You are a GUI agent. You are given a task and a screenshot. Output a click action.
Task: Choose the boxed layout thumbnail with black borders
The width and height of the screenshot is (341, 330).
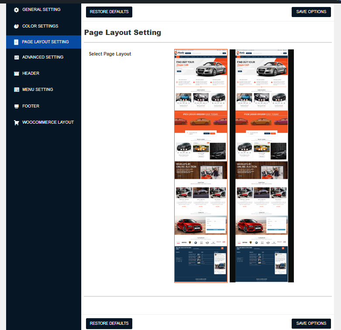pos(262,166)
